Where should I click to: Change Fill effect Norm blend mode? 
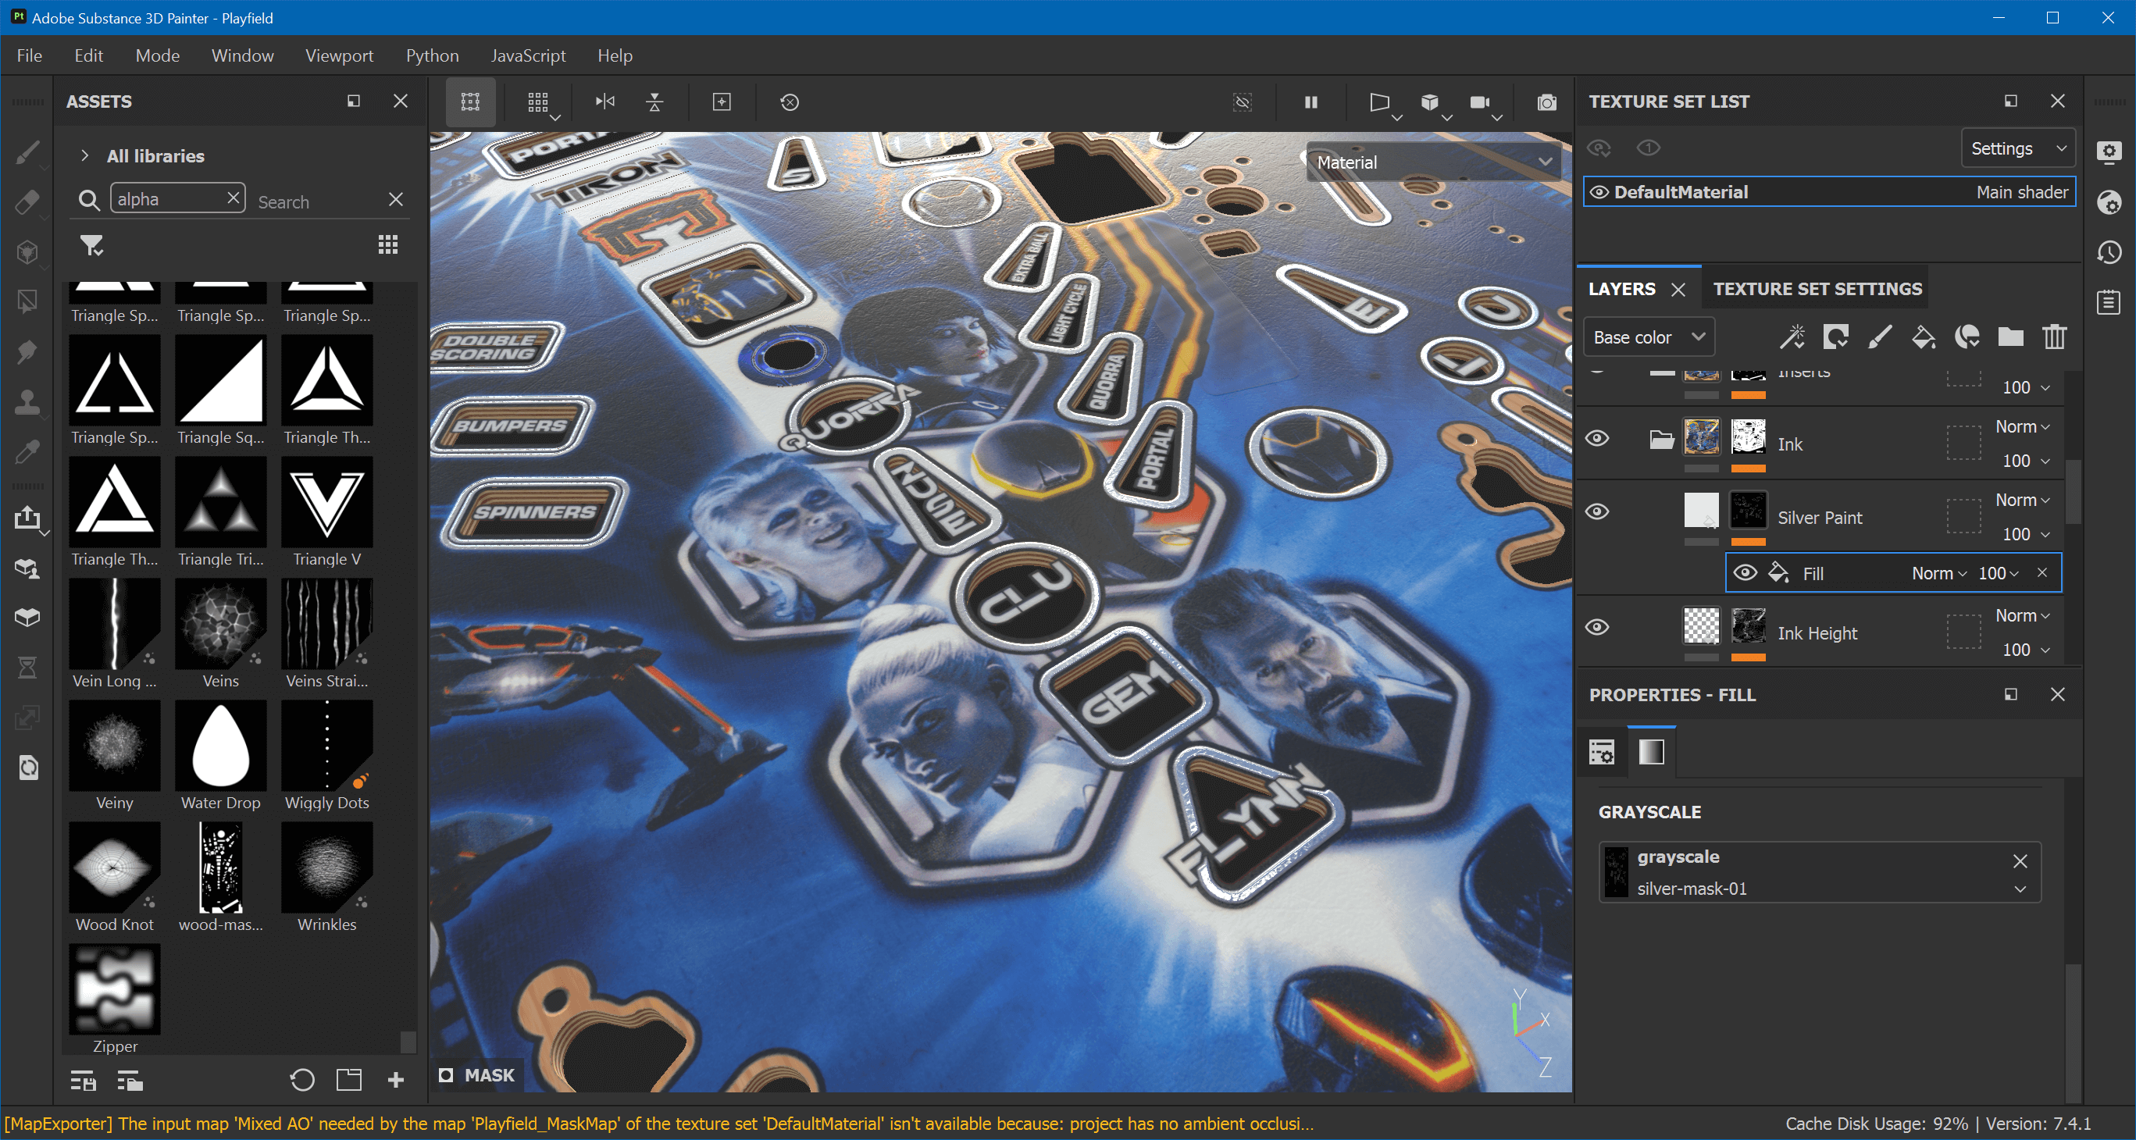[x=1938, y=574]
